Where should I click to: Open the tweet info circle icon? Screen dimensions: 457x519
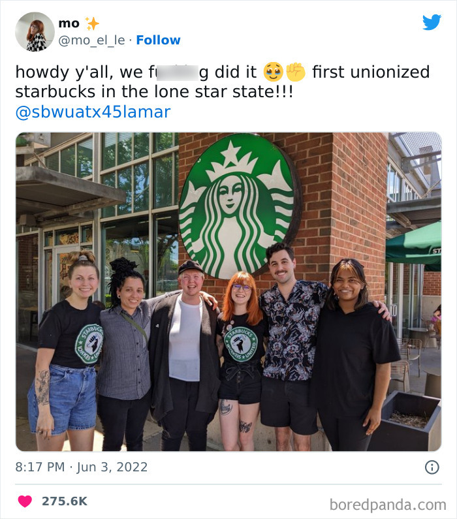[432, 467]
